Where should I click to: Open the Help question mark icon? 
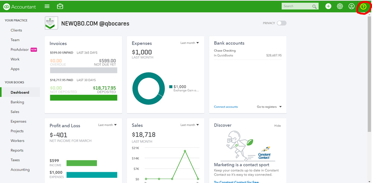click(x=363, y=7)
